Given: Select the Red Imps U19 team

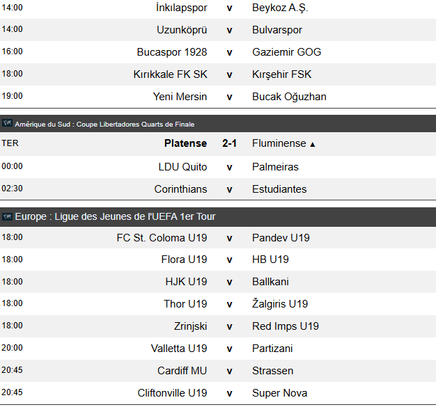Looking at the screenshot, I should pos(286,326).
